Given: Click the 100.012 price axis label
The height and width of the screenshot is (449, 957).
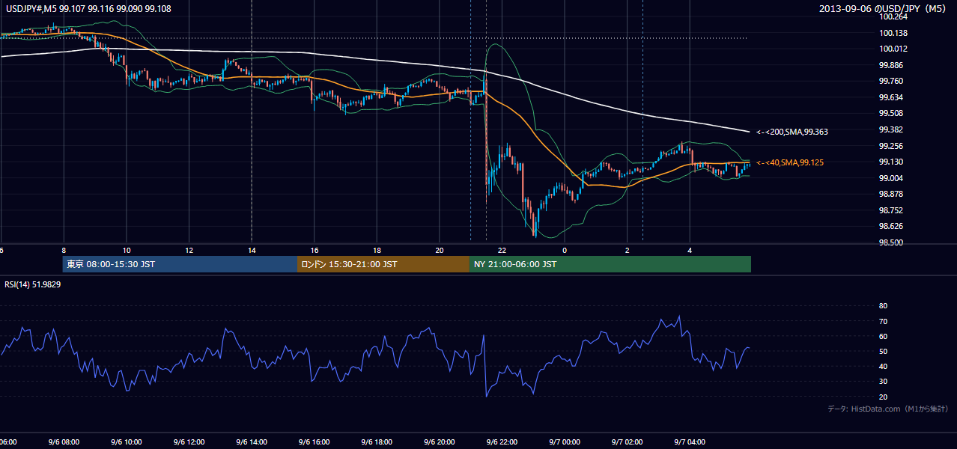Looking at the screenshot, I should click(893, 49).
